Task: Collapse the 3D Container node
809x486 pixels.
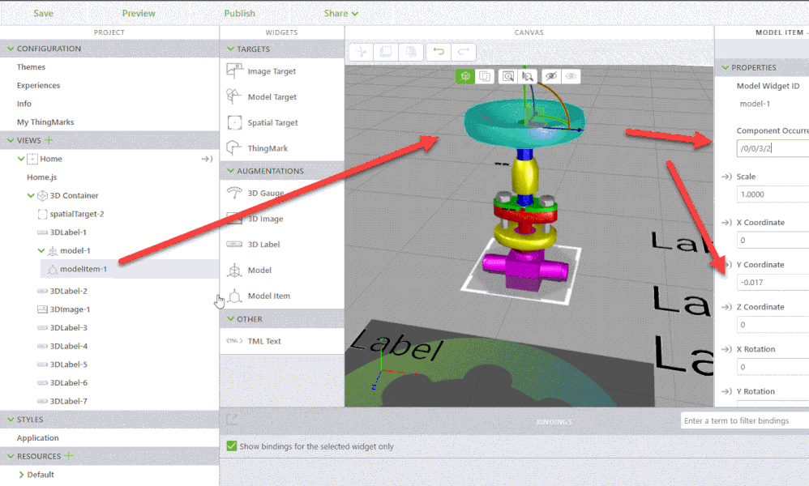Action: [x=31, y=195]
